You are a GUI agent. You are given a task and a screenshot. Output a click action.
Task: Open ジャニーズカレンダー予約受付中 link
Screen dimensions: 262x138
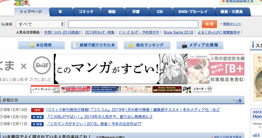pos(139,32)
